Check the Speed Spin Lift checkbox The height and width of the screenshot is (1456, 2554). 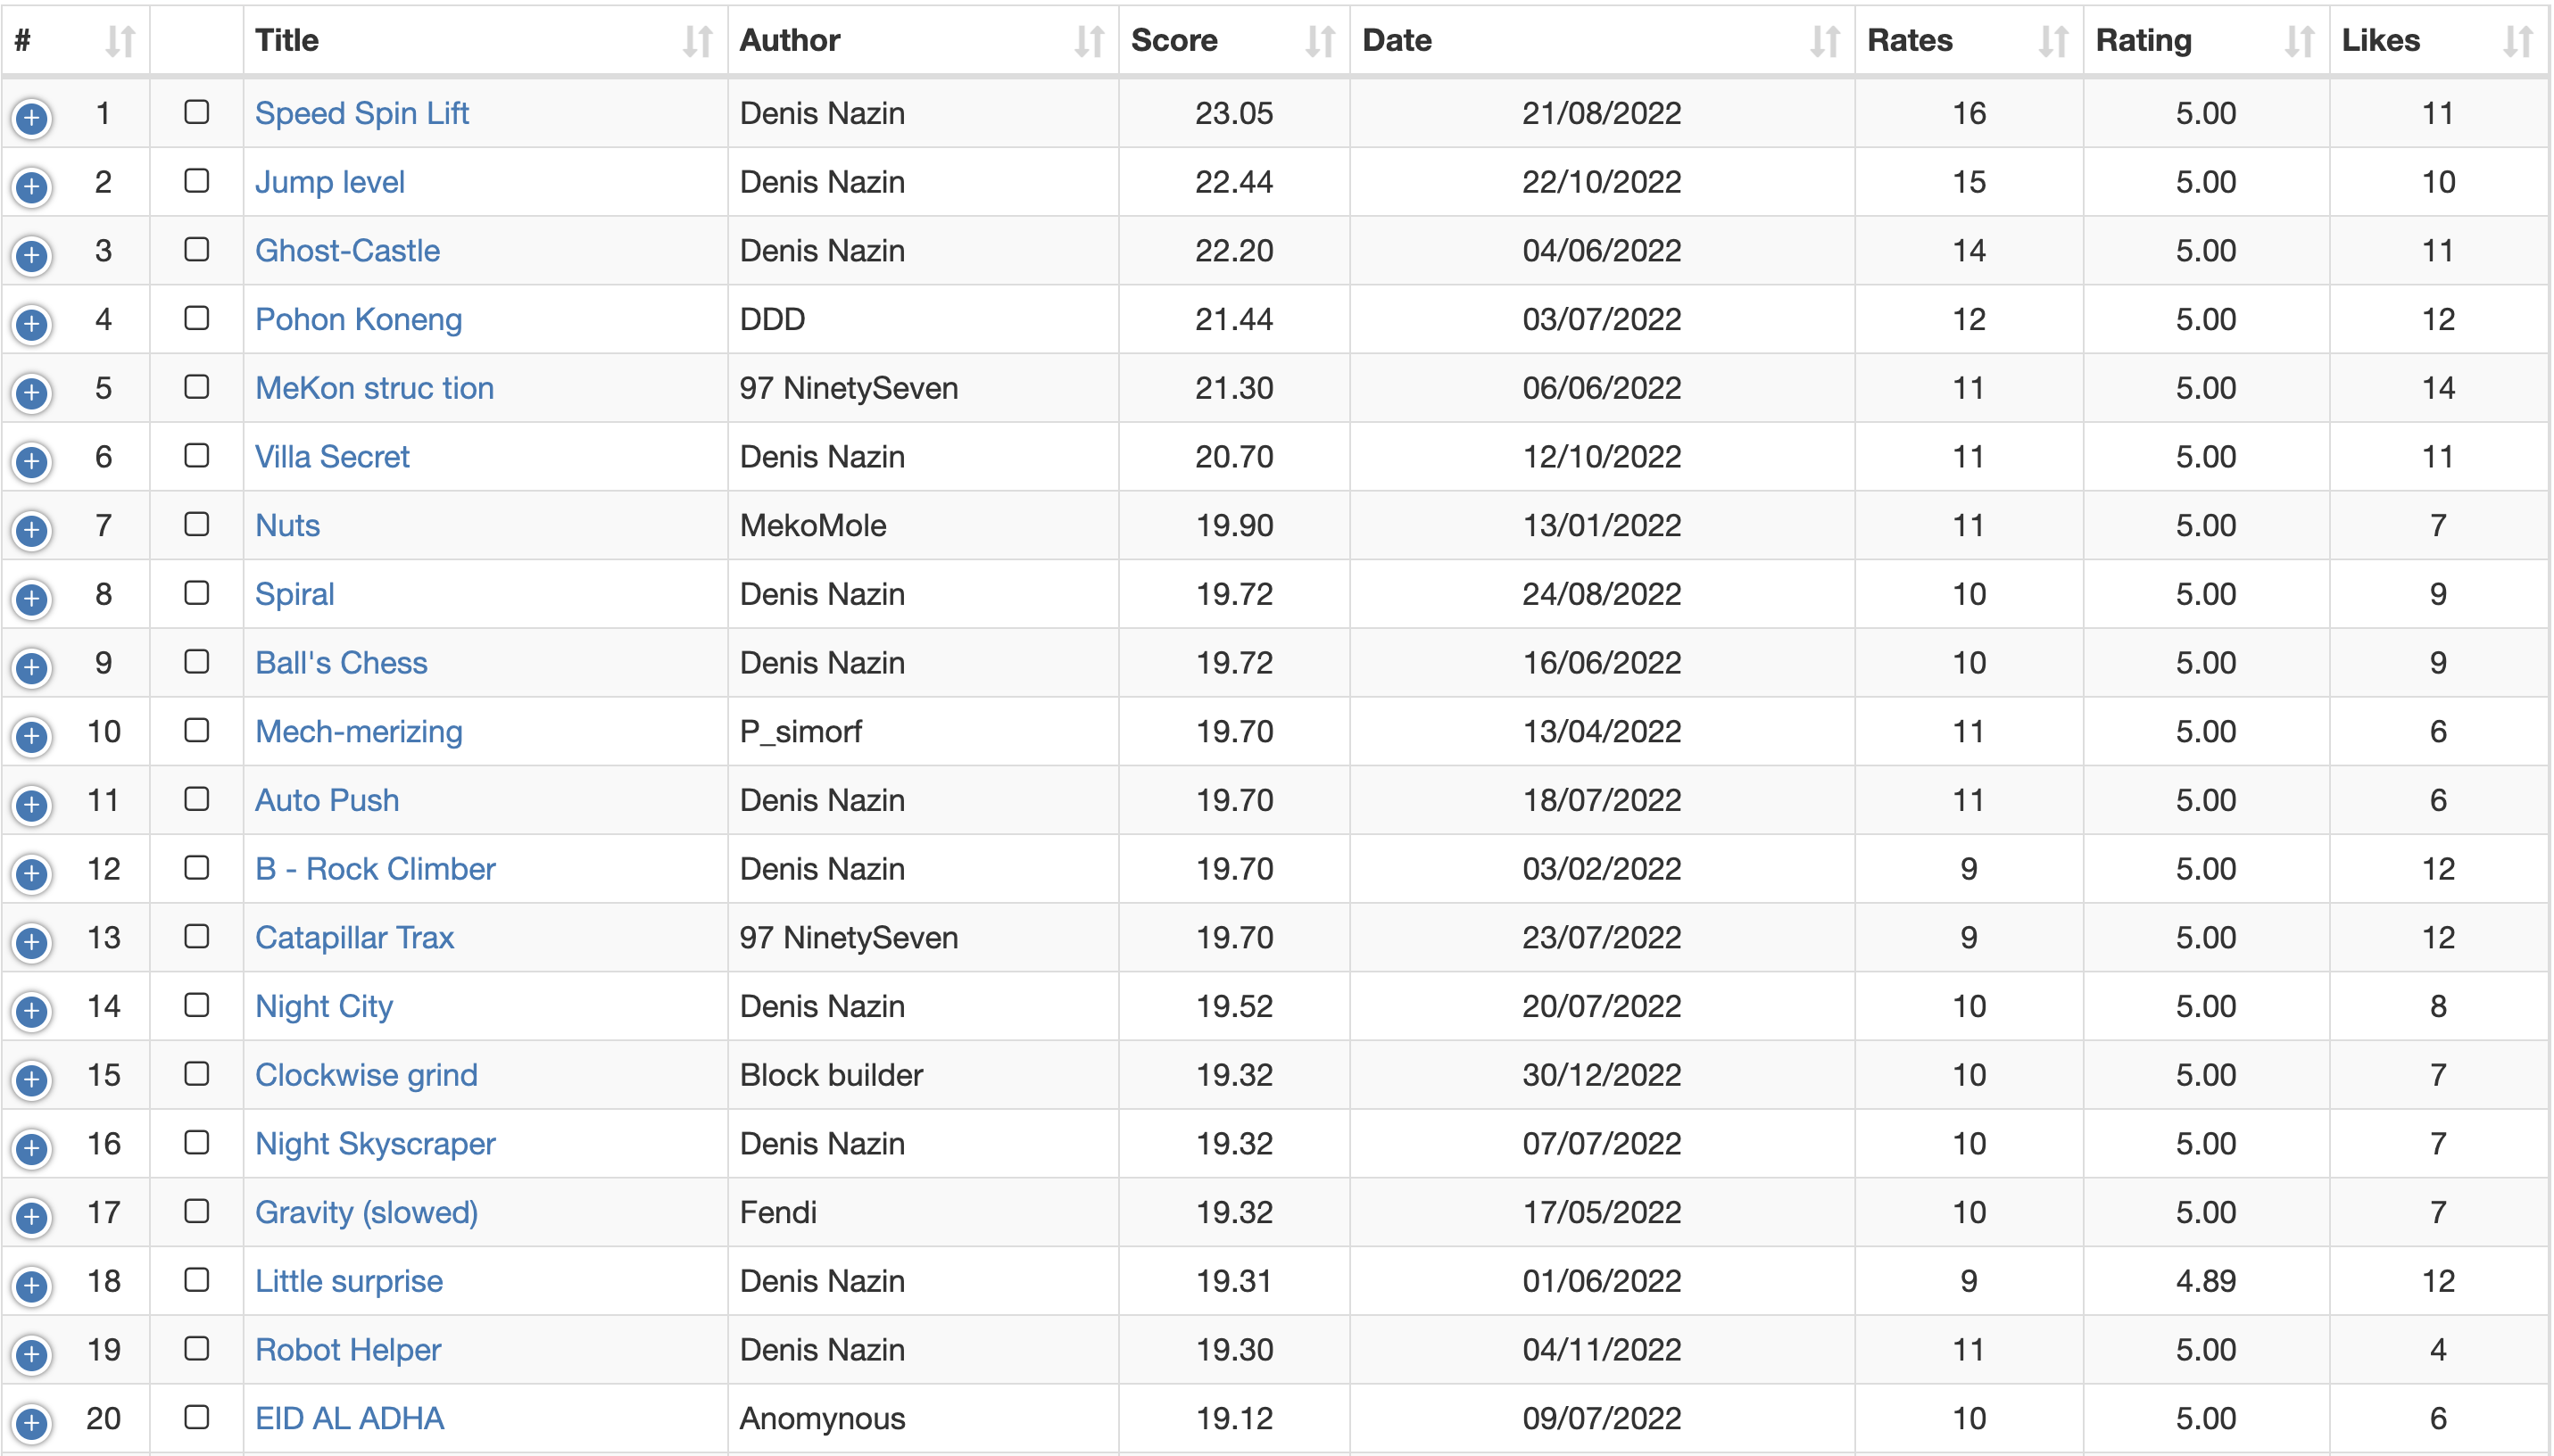coord(197,112)
